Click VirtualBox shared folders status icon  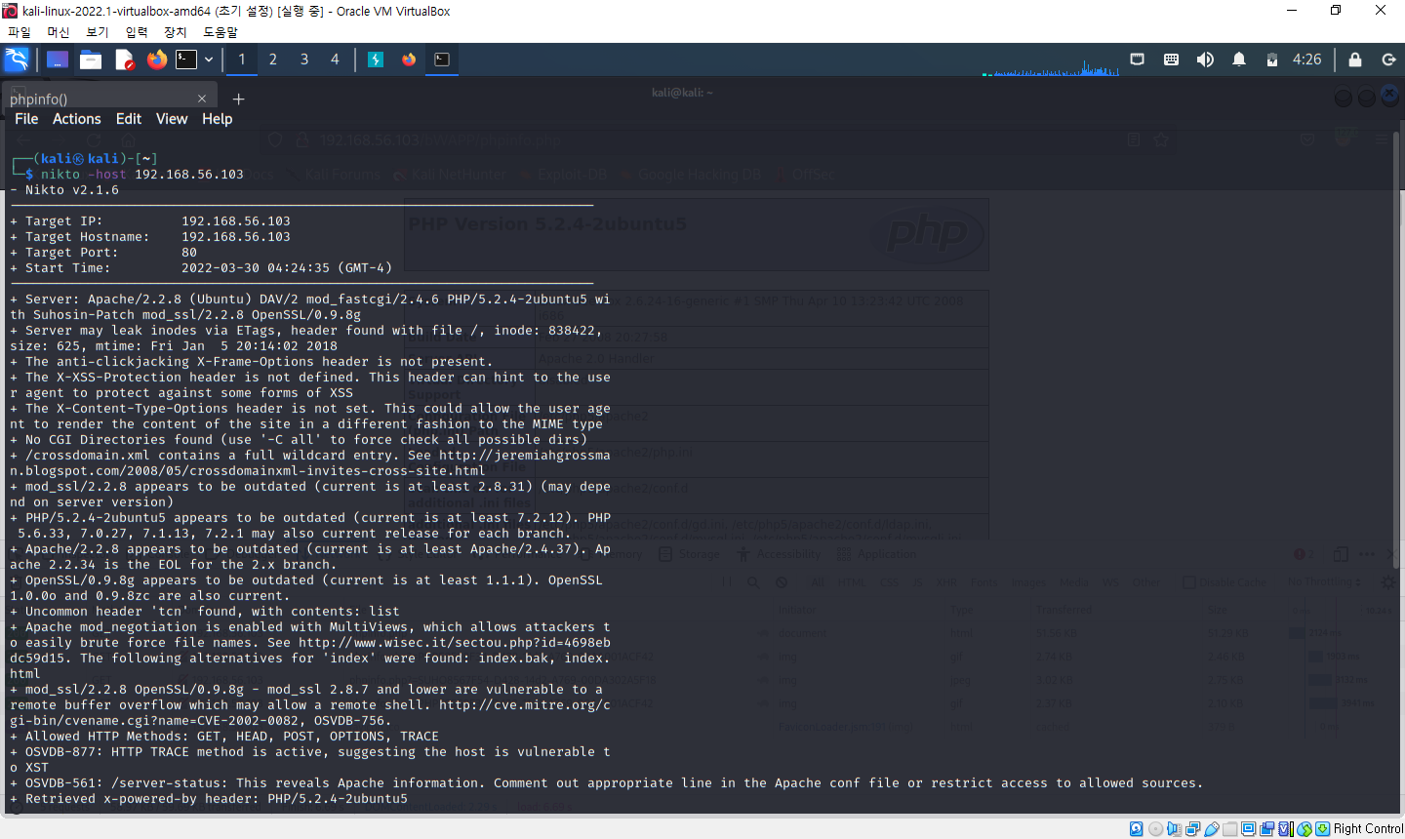coord(1229,829)
